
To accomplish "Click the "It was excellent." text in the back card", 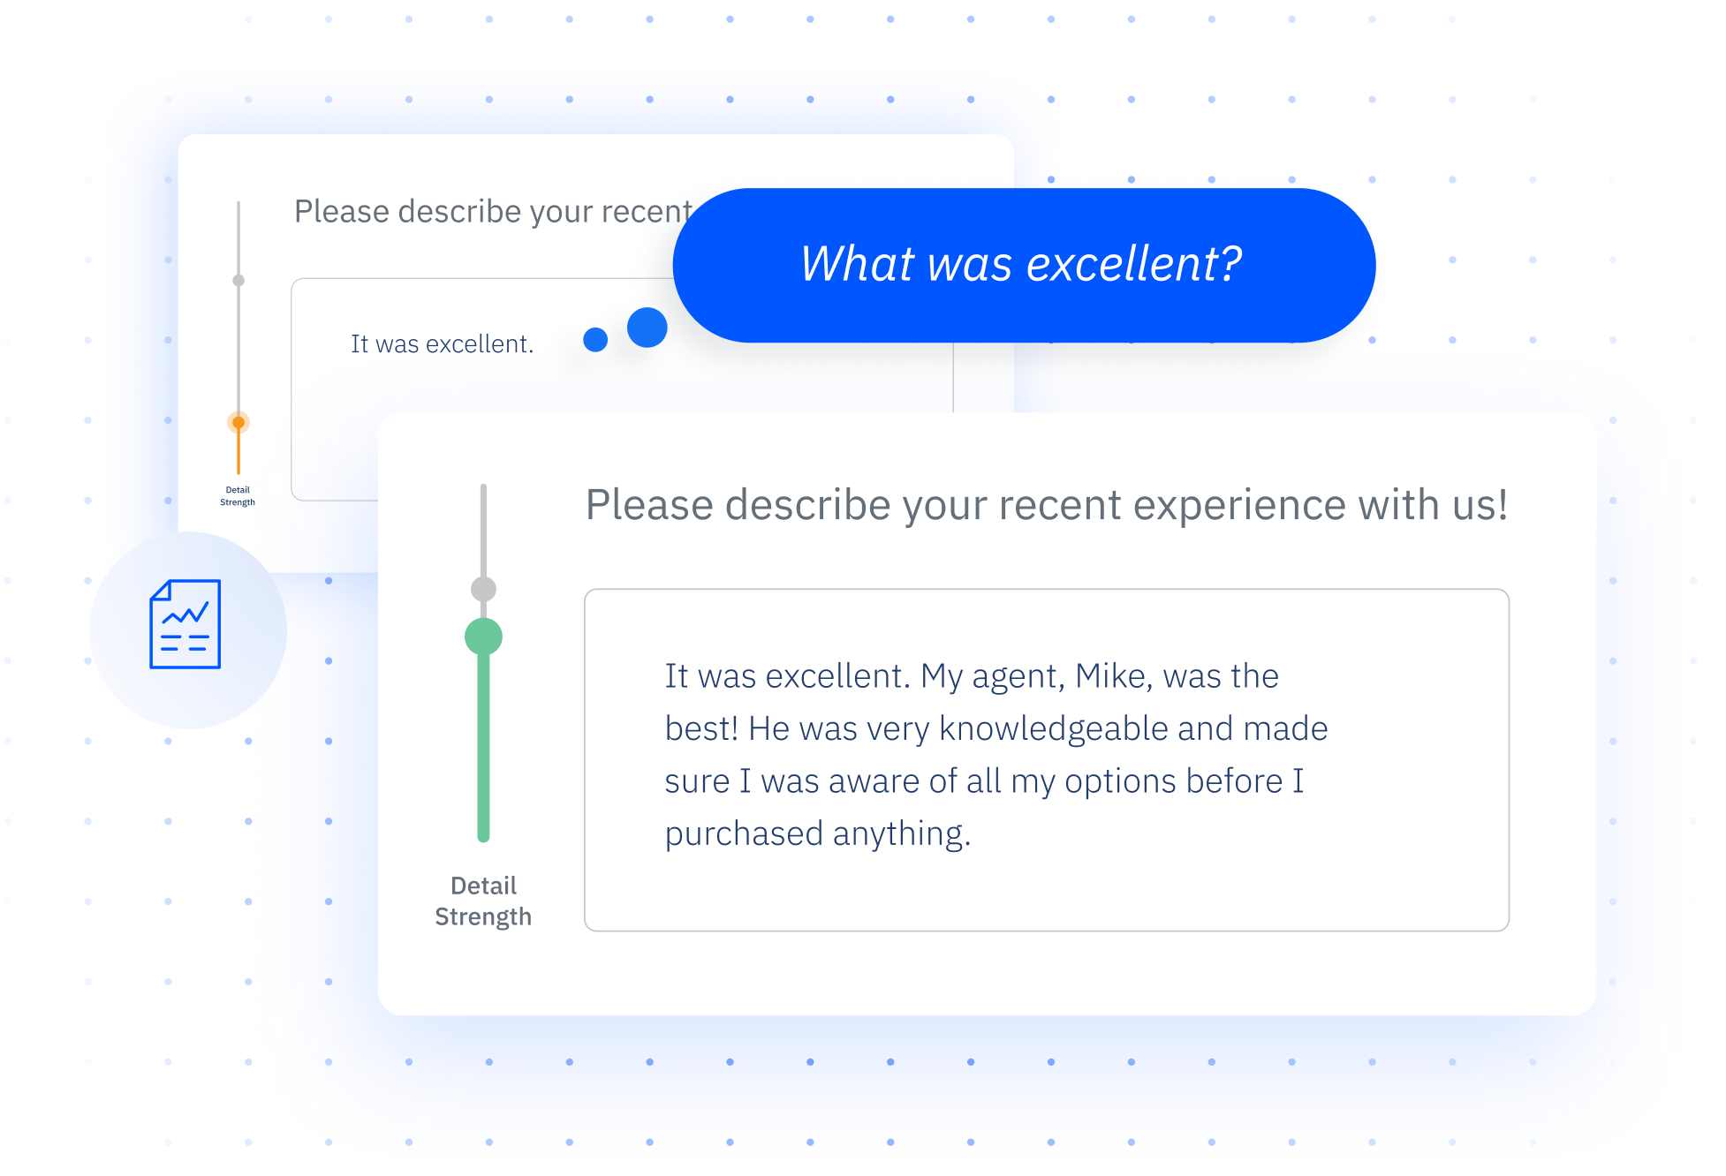I will [442, 344].
